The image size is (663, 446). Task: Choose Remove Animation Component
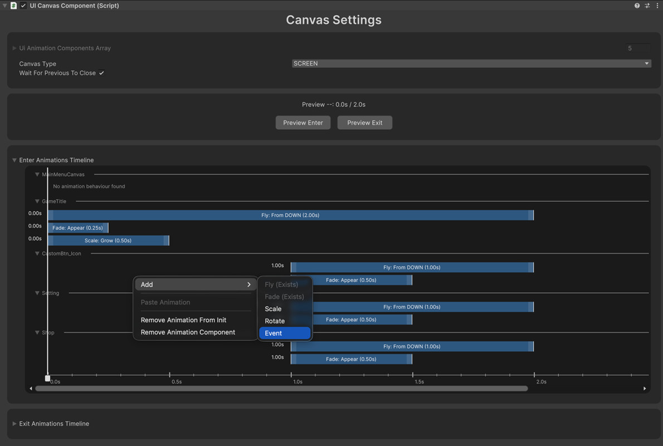188,332
